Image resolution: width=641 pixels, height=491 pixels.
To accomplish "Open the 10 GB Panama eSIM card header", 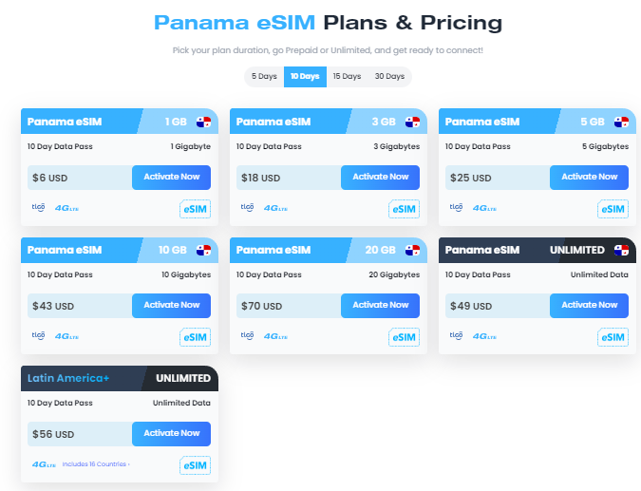I will point(120,250).
